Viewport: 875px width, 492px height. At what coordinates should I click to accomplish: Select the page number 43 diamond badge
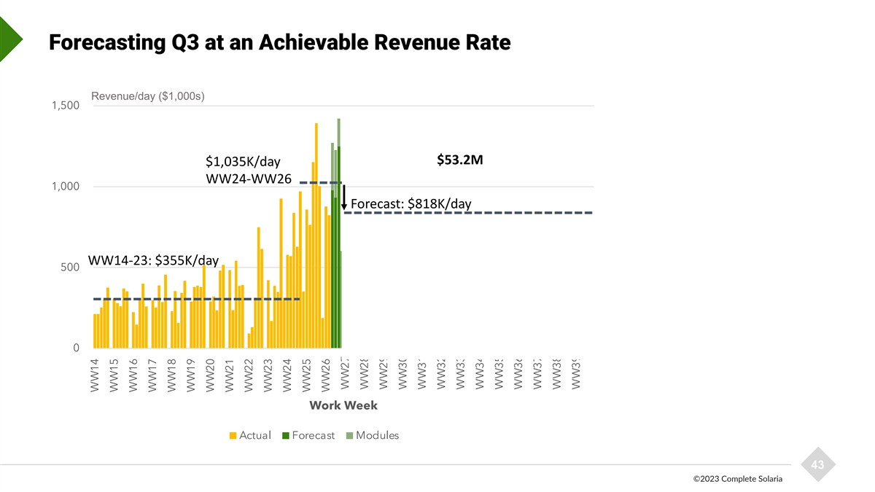pyautogui.click(x=817, y=465)
